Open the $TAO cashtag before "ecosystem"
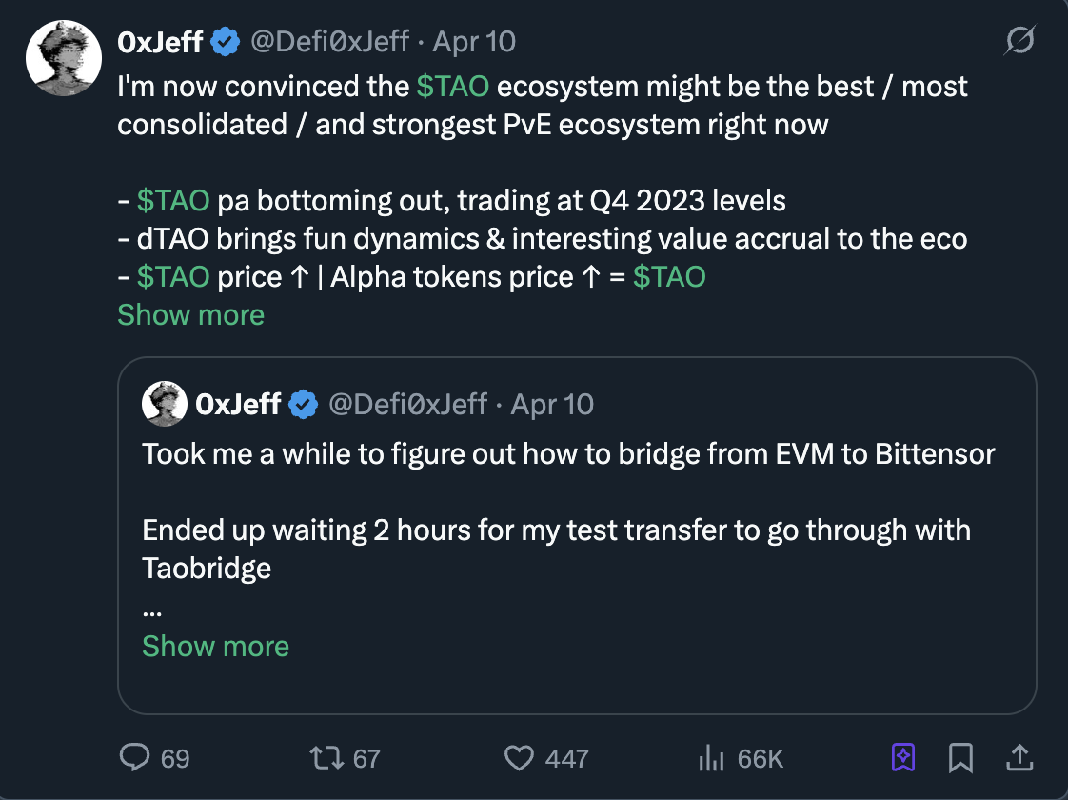This screenshot has width=1068, height=800. click(453, 87)
